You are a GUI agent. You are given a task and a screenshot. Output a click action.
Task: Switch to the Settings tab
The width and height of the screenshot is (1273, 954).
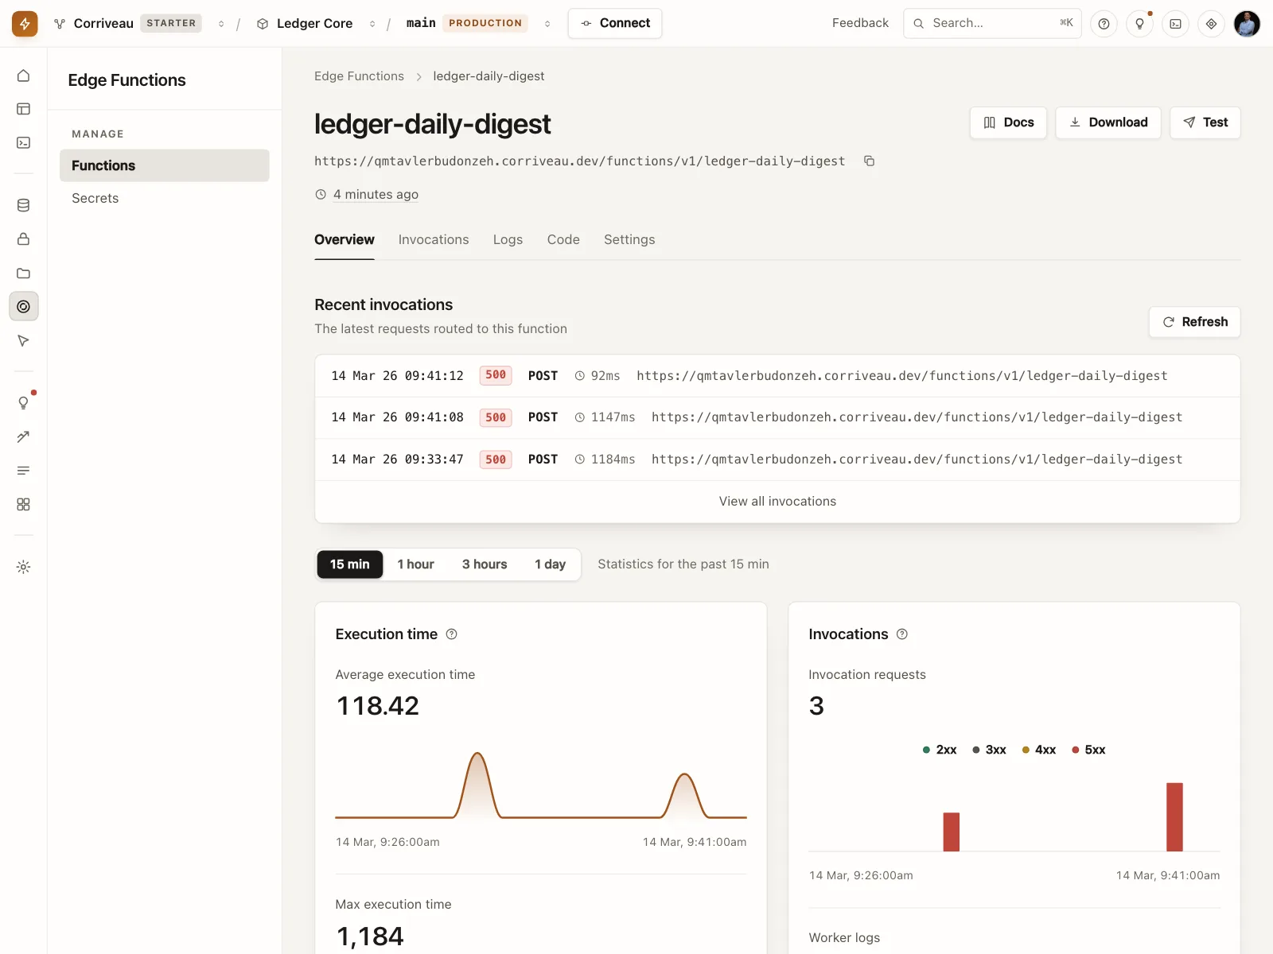click(629, 240)
